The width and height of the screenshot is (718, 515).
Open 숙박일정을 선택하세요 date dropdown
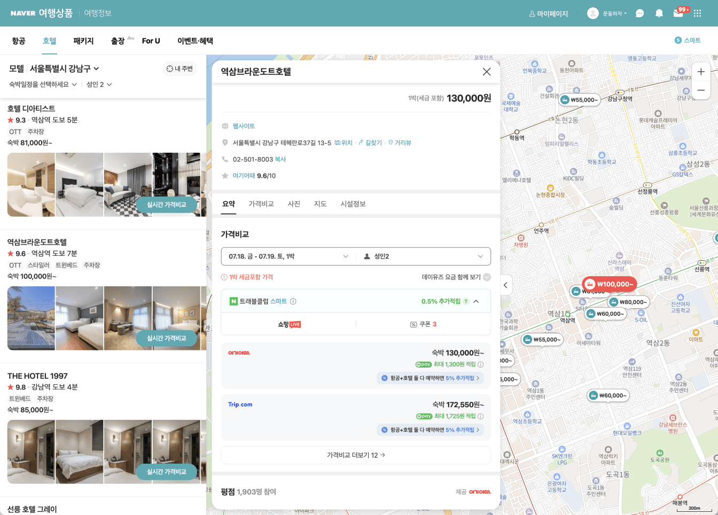click(x=43, y=84)
